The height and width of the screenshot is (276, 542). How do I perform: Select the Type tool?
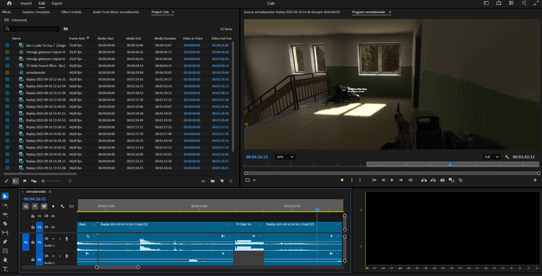coord(5,269)
